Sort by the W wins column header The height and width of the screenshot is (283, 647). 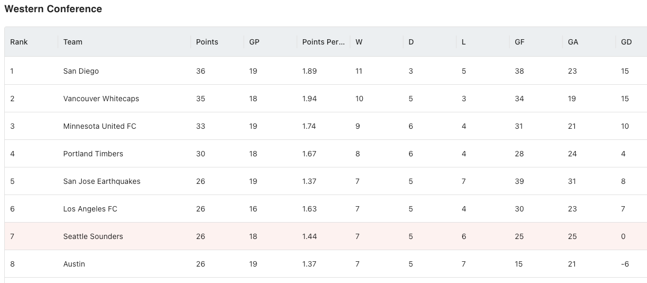(x=377, y=42)
